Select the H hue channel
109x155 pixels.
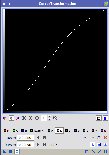[95, 131]
